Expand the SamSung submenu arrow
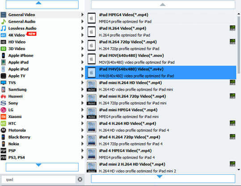This screenshot has height=186, width=241. click(x=83, y=89)
